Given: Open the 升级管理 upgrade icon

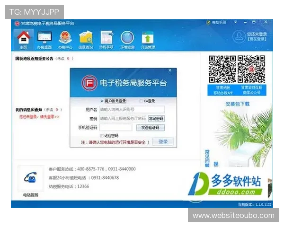Looking at the screenshot, I should (x=148, y=40).
